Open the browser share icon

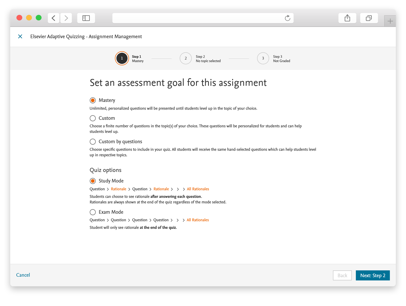[x=347, y=18]
